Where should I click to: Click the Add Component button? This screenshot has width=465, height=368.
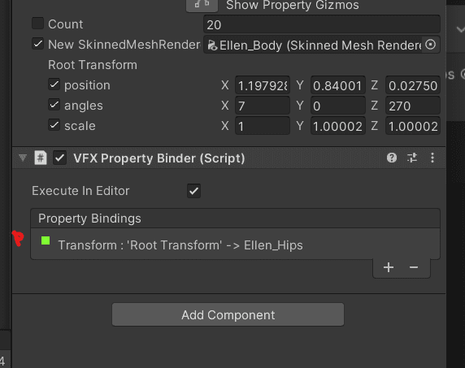point(228,314)
